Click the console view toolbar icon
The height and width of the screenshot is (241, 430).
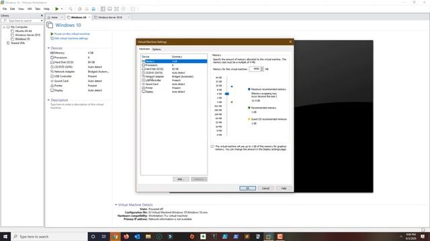click(x=132, y=9)
